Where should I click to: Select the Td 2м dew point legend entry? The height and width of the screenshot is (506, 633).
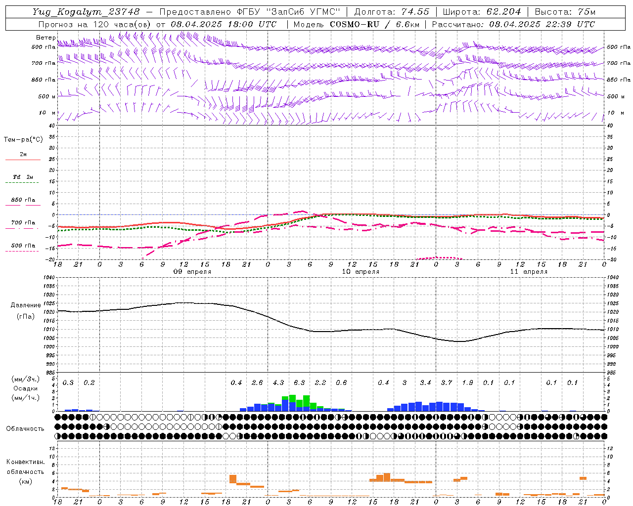(x=23, y=177)
